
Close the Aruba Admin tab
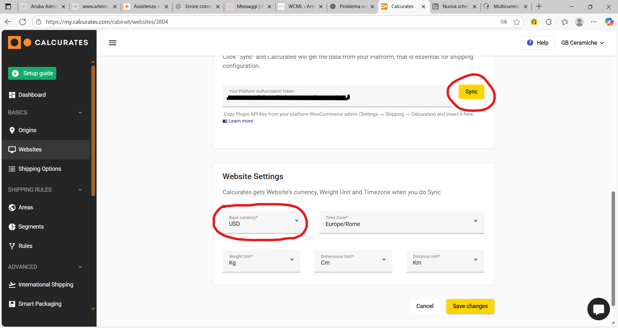63,6
